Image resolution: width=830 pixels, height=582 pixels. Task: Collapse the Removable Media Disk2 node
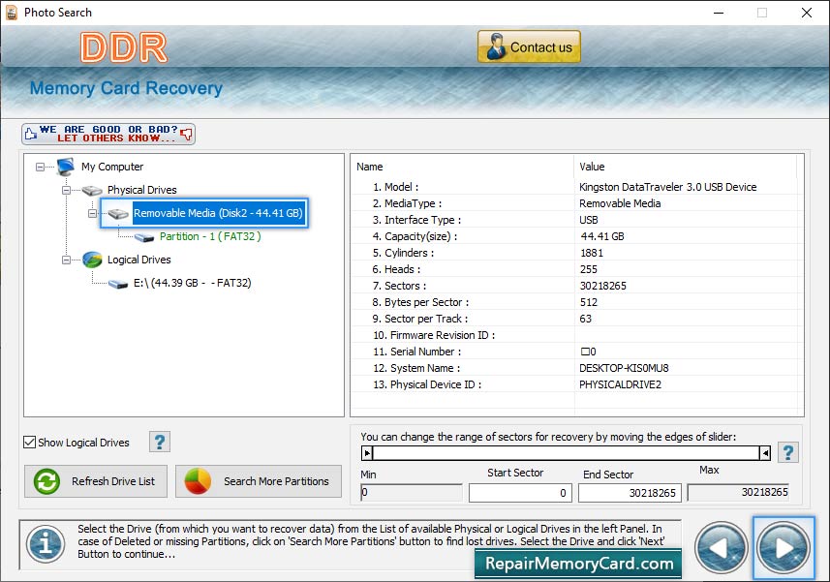click(92, 214)
